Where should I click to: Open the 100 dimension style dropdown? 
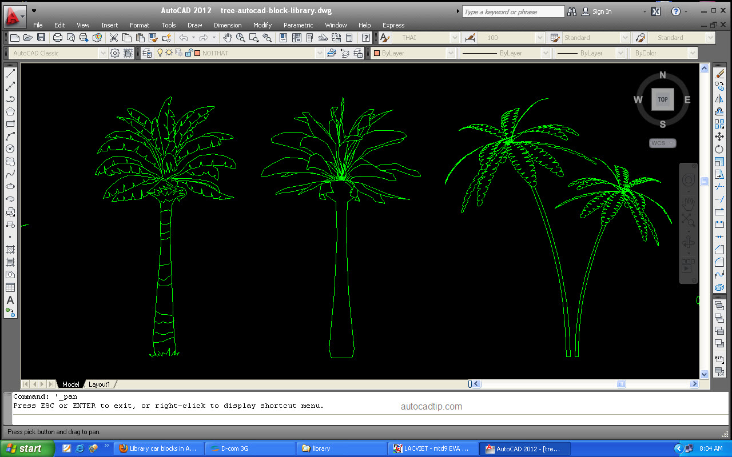pyautogui.click(x=540, y=38)
